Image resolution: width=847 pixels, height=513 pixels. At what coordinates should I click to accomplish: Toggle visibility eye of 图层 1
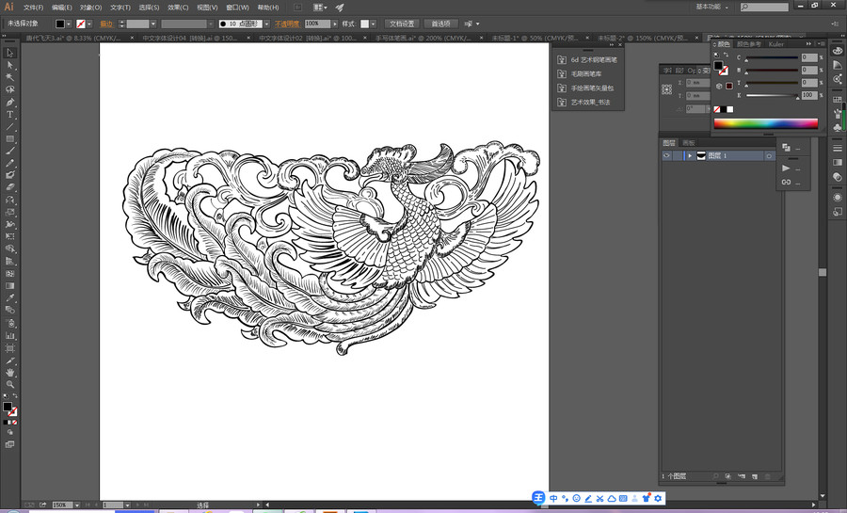[x=666, y=155]
